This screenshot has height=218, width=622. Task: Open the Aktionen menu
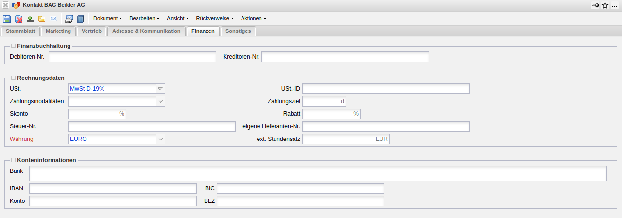253,18
